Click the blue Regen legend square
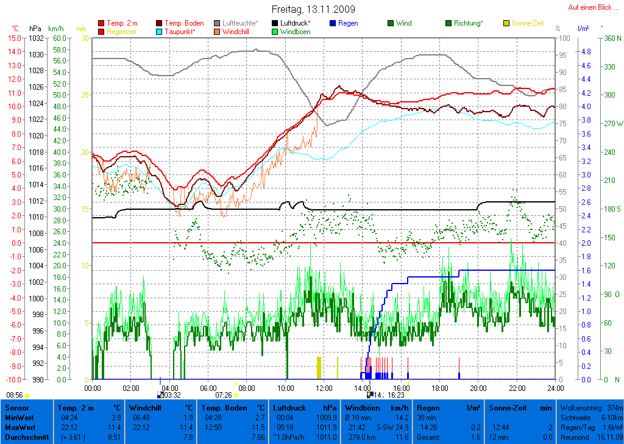Screen dimensions: 624x444 tap(333, 23)
